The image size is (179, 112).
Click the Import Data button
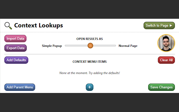[15, 39]
